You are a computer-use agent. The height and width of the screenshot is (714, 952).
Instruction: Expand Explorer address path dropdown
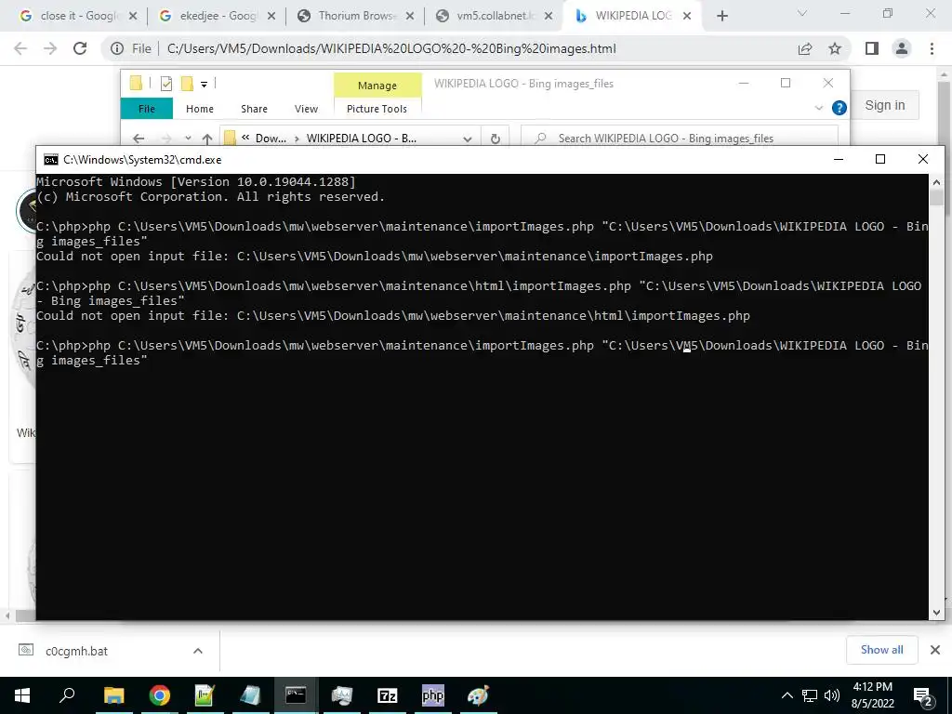point(467,139)
